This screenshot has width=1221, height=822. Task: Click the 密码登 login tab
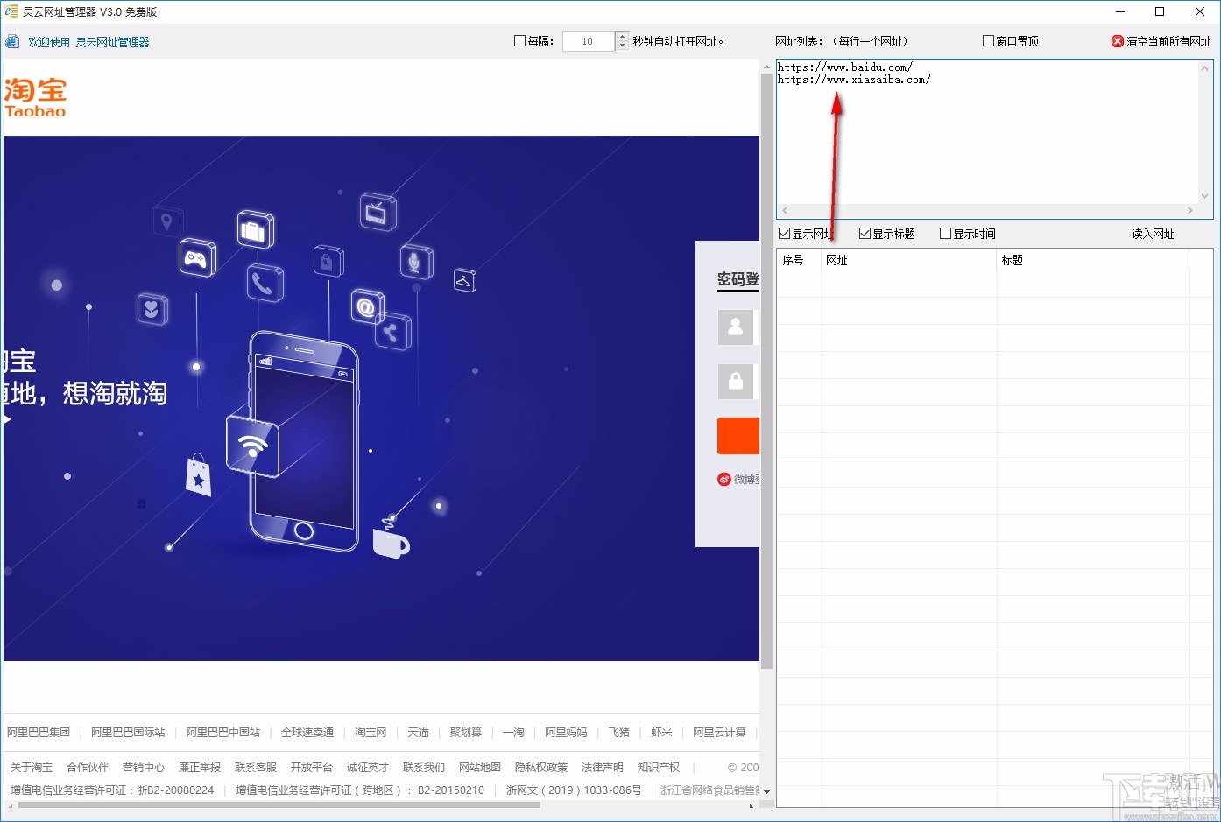738,279
